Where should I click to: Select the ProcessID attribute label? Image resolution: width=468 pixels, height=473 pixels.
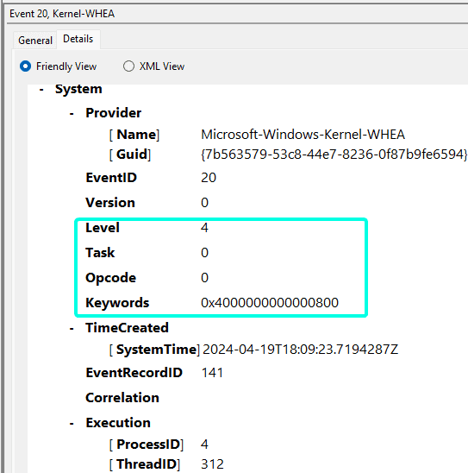148,444
